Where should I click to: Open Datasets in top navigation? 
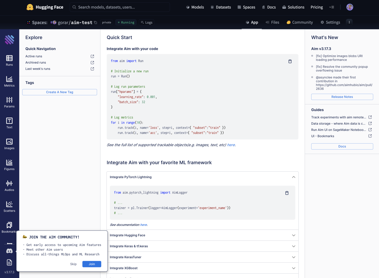click(221, 7)
